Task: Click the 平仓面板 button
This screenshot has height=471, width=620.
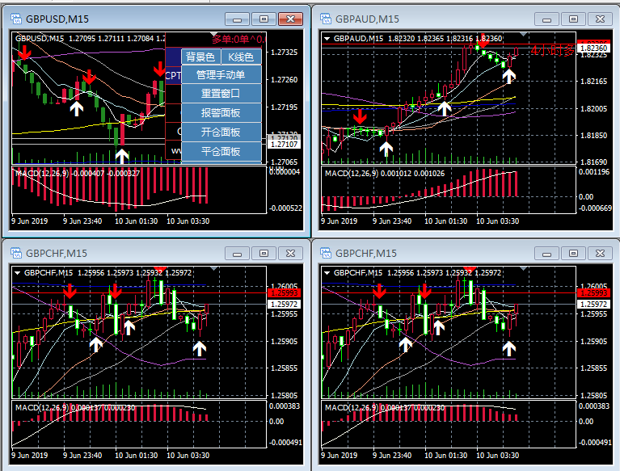Action: coord(221,151)
